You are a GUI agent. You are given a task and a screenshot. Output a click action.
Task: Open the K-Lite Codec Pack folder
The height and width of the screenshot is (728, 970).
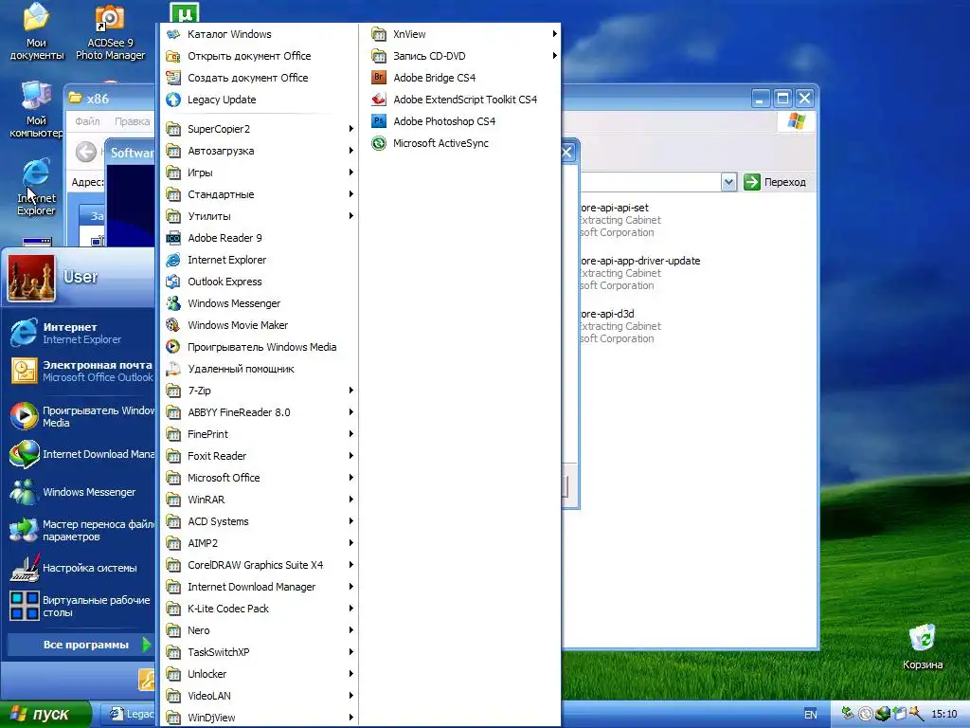(x=260, y=609)
